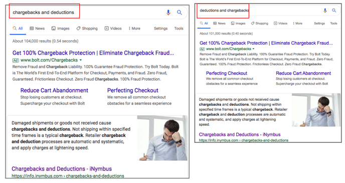Open Tools in left results
Viewport: 345px width, 183px height.
179,29
